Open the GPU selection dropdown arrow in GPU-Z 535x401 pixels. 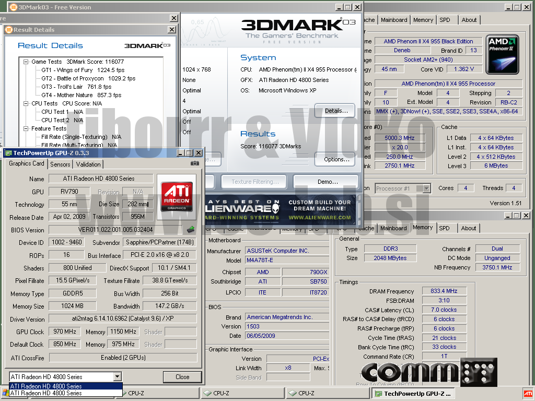click(x=117, y=377)
